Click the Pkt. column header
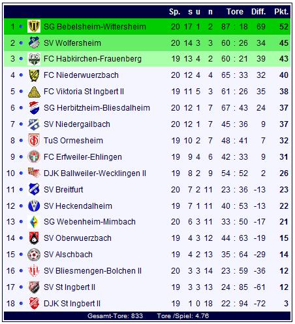 point(281,12)
